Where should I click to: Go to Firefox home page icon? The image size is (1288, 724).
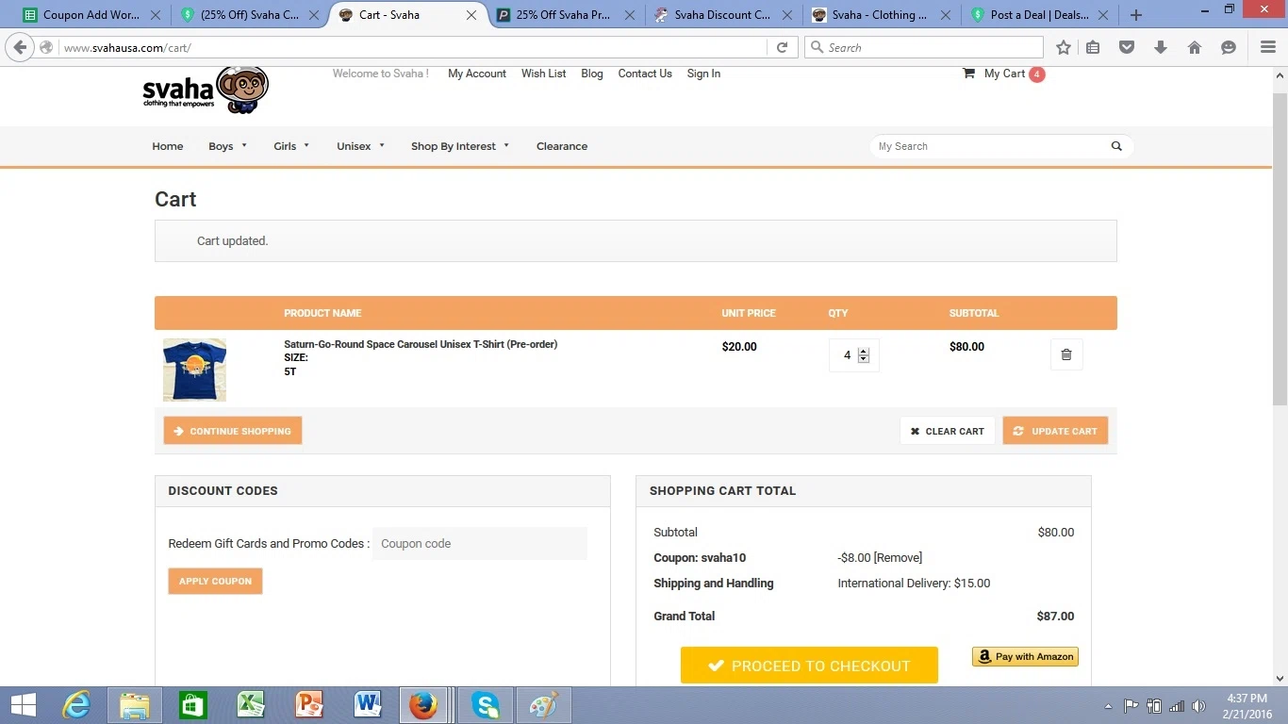(1195, 47)
